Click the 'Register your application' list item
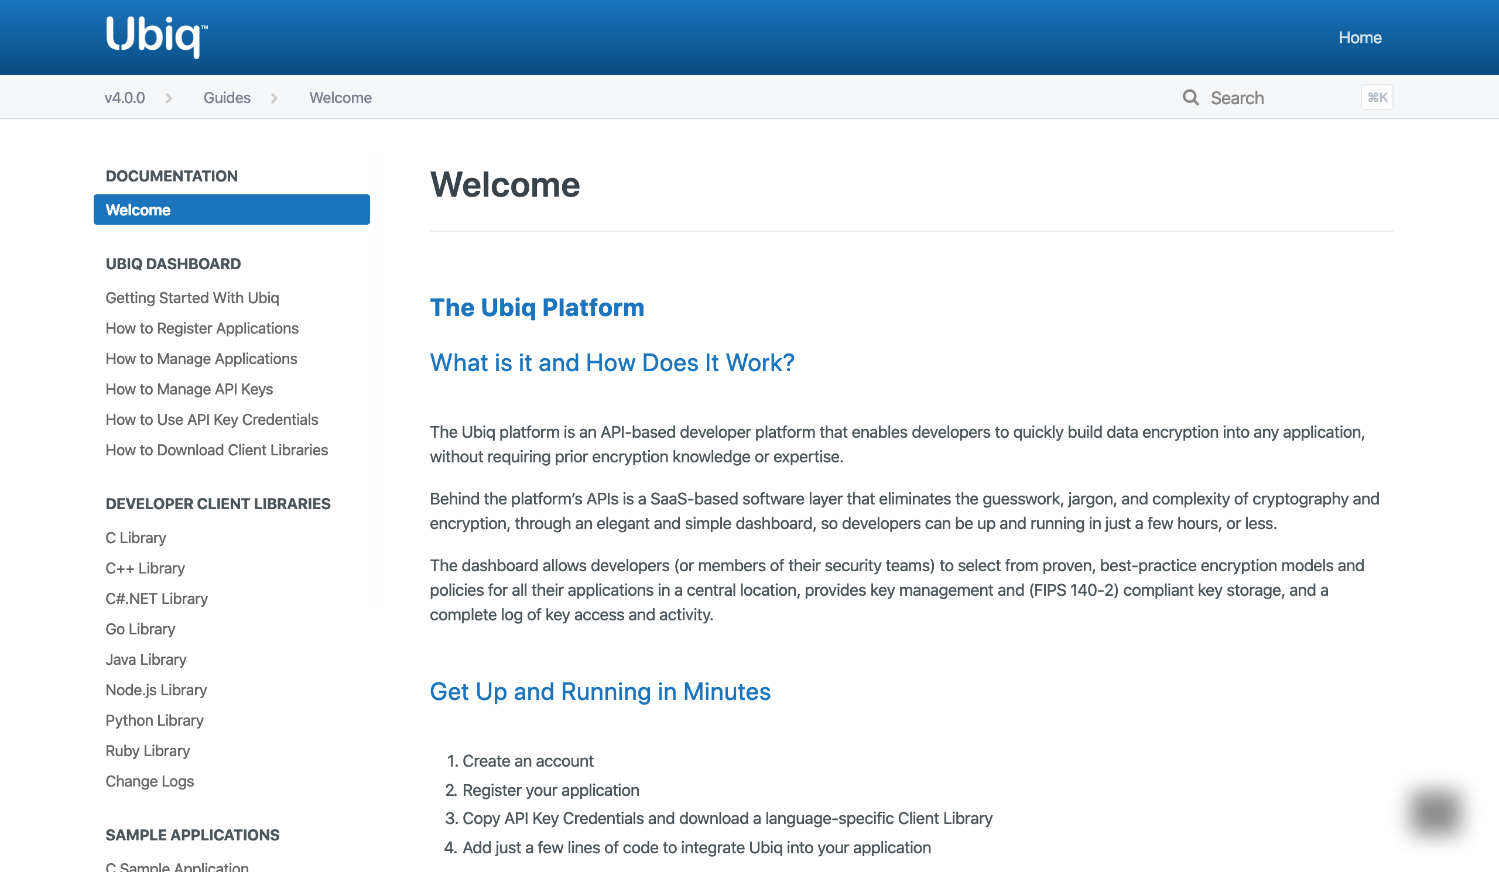 [x=551, y=790]
